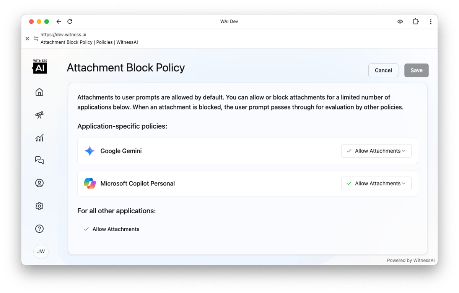459x293 pixels.
Task: Toggle the eye icon in title bar
Action: click(x=400, y=22)
